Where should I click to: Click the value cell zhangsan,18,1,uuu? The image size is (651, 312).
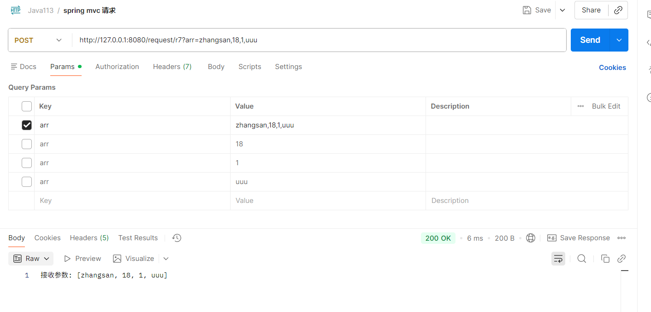tap(328, 125)
